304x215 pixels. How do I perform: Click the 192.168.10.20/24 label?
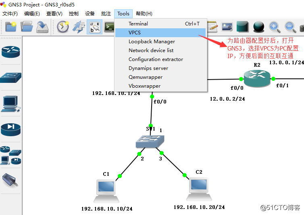pos(199,207)
